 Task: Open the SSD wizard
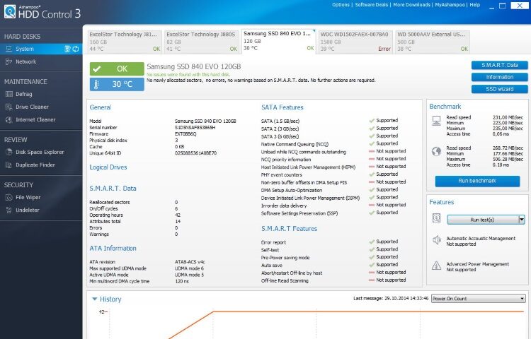point(500,89)
